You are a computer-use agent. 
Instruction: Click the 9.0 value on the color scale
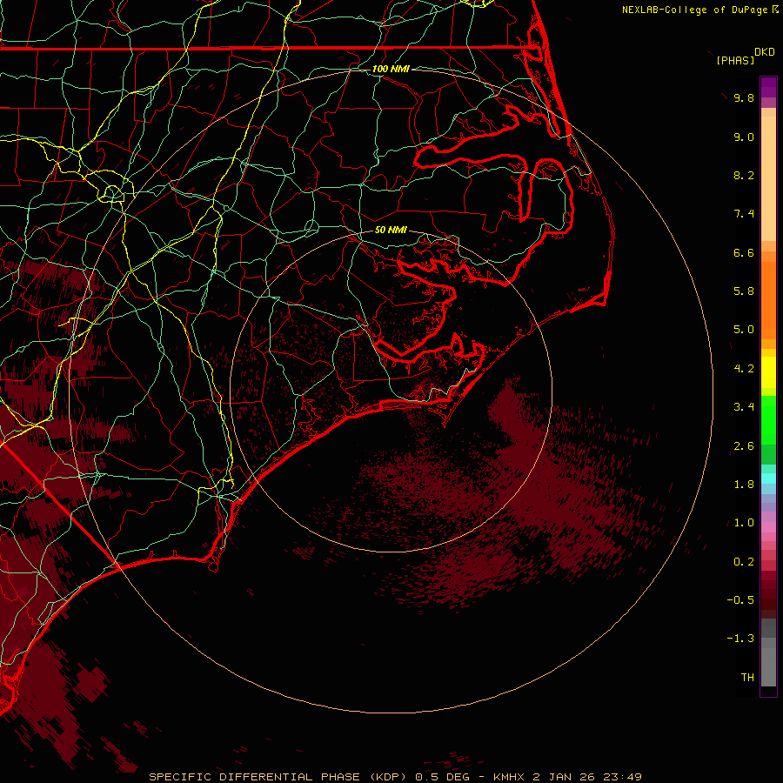click(x=744, y=137)
